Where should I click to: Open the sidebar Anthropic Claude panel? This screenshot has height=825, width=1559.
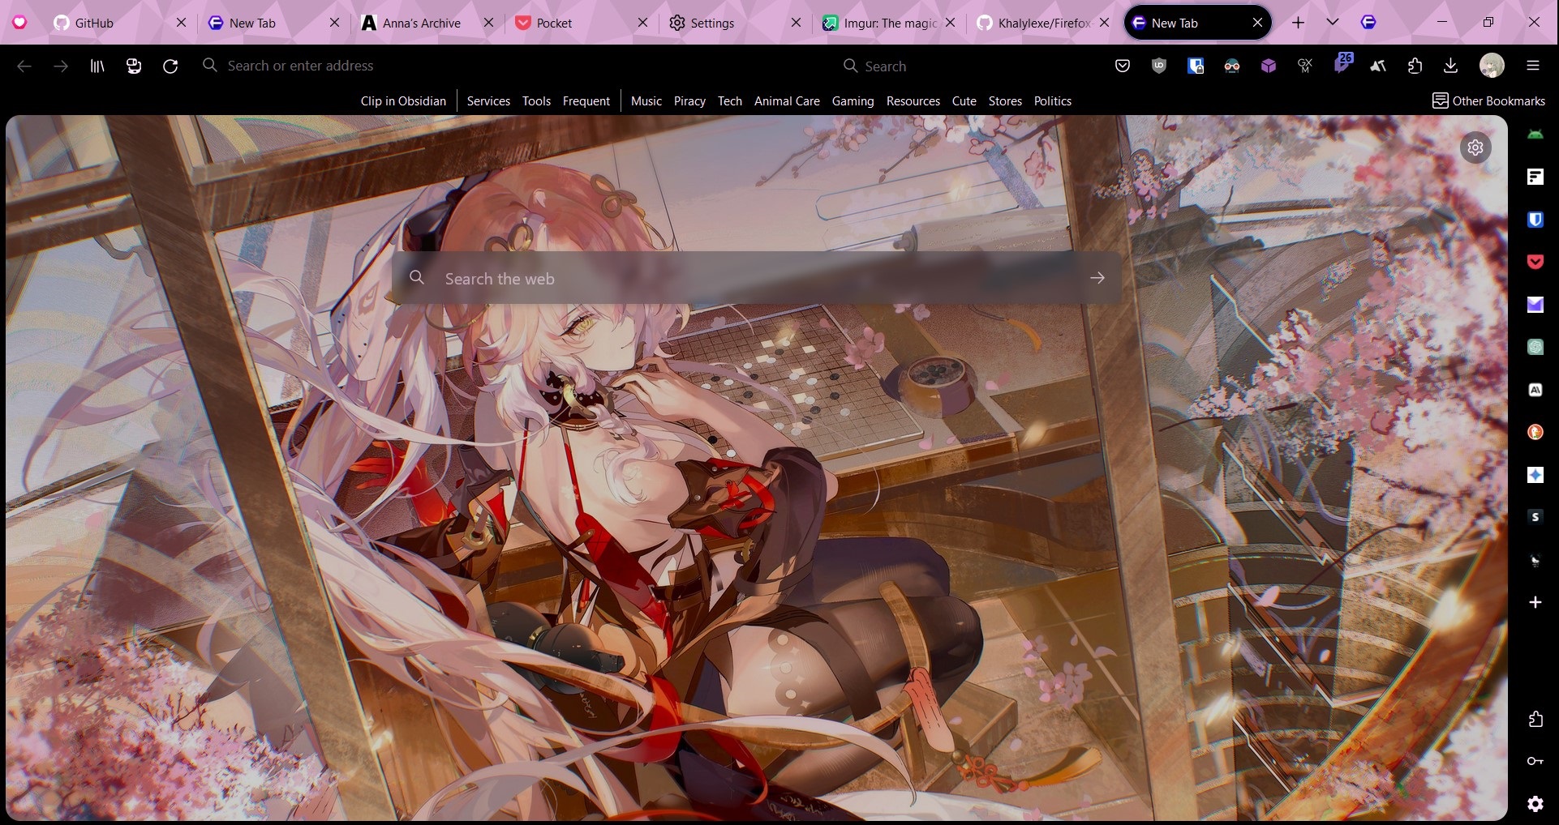click(1535, 390)
